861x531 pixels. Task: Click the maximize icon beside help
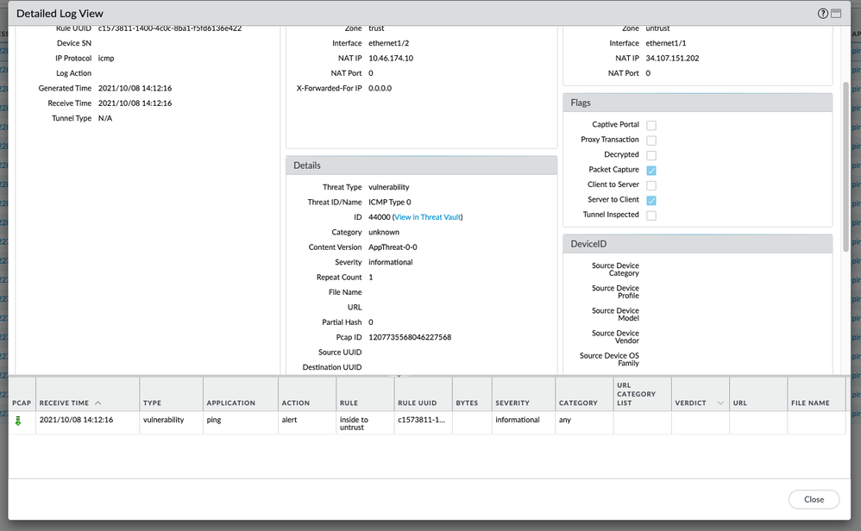[836, 14]
